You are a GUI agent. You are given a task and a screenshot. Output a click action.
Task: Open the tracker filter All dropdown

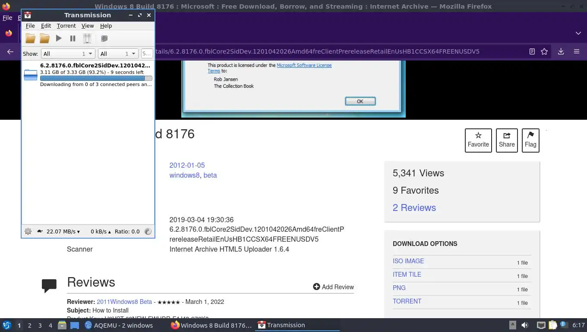point(118,54)
